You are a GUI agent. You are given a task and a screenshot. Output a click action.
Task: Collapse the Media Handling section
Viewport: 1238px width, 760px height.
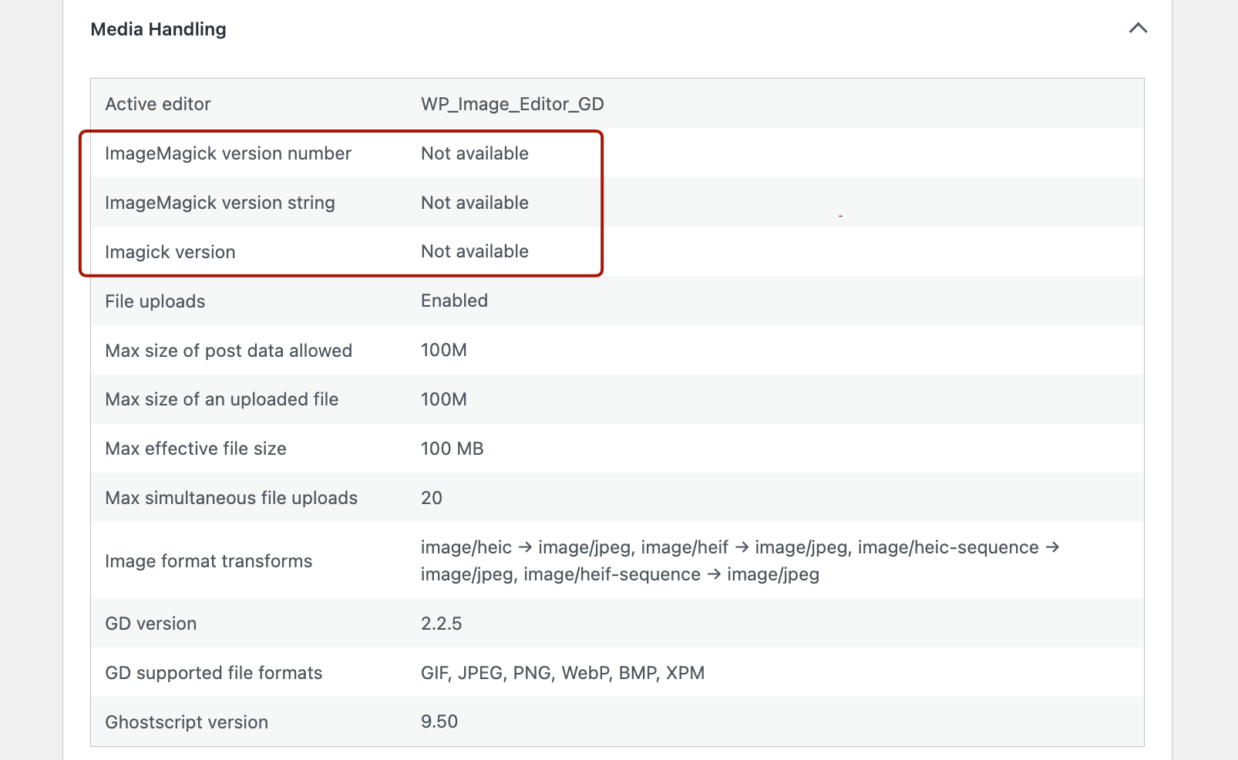coord(1138,29)
